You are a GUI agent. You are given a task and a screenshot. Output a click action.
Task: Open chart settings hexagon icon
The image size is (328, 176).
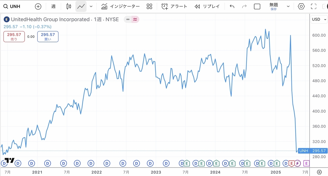pyautogui.click(x=301, y=6)
